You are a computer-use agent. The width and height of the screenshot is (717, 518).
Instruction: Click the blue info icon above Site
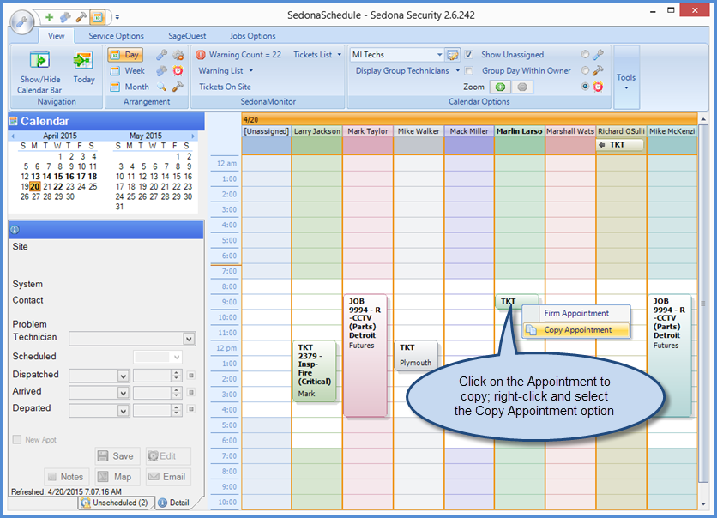15,230
